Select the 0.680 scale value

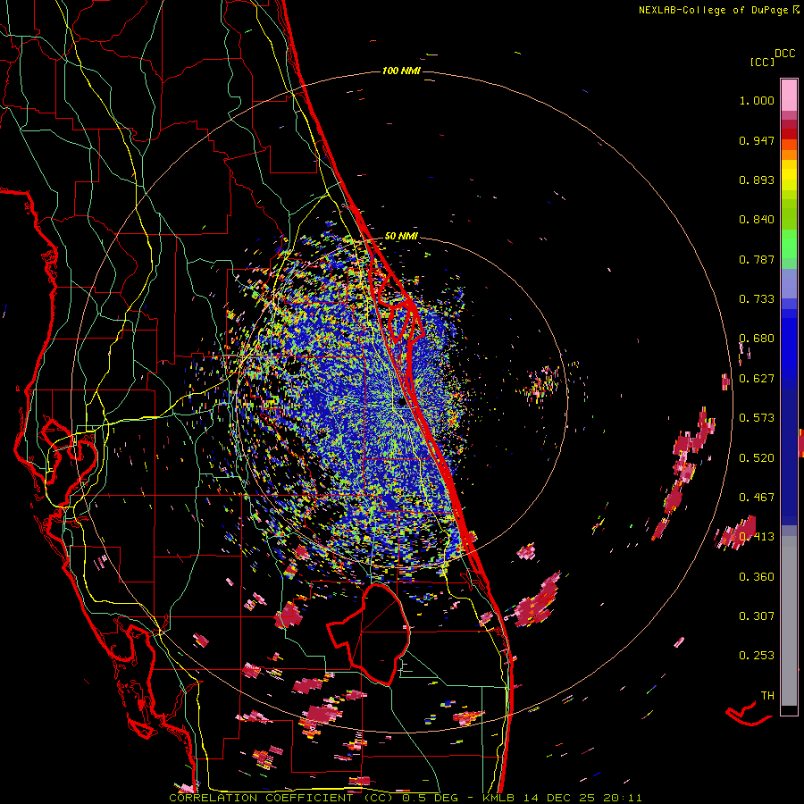(x=757, y=339)
